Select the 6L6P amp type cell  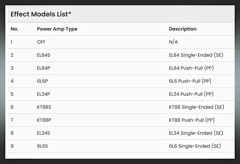[x=42, y=81]
